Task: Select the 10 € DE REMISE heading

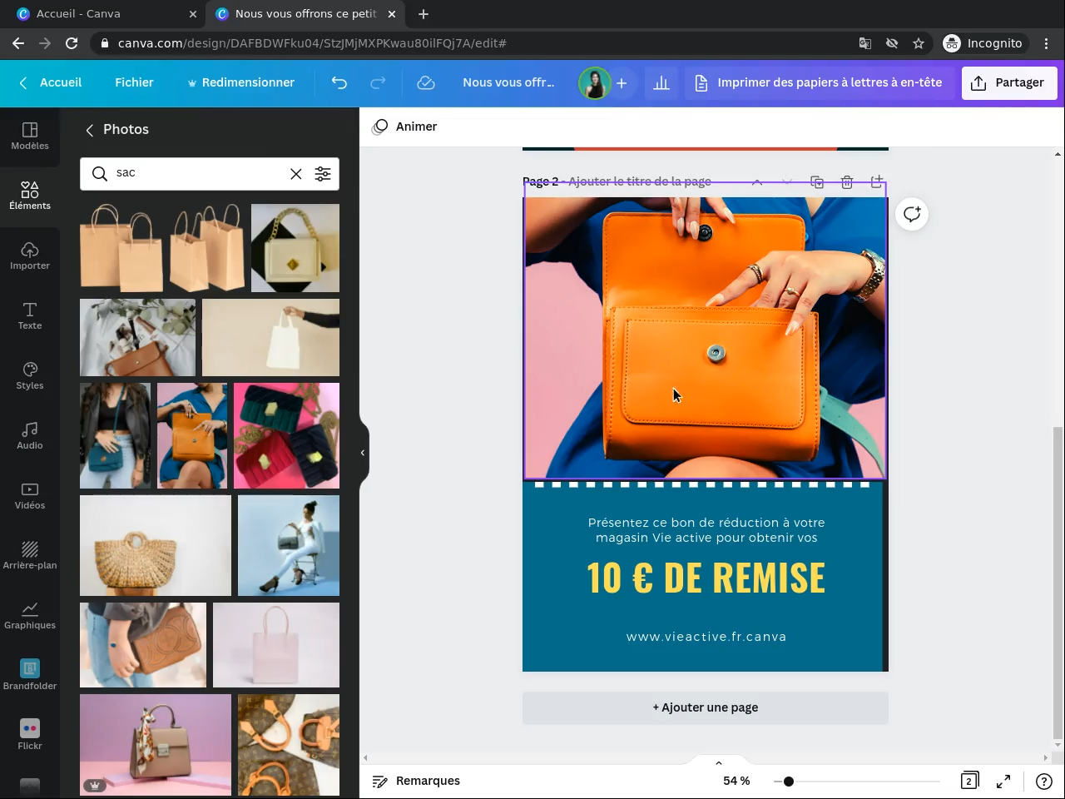Action: (706, 578)
